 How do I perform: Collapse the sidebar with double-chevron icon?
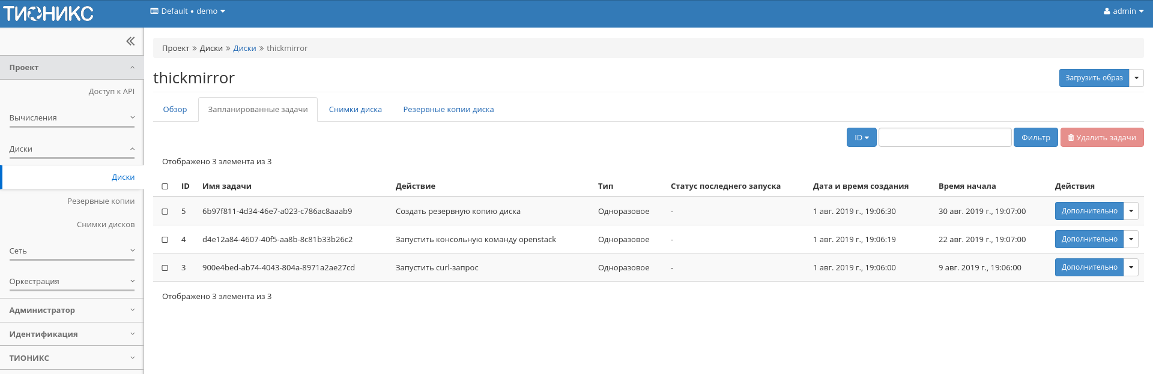pyautogui.click(x=130, y=41)
